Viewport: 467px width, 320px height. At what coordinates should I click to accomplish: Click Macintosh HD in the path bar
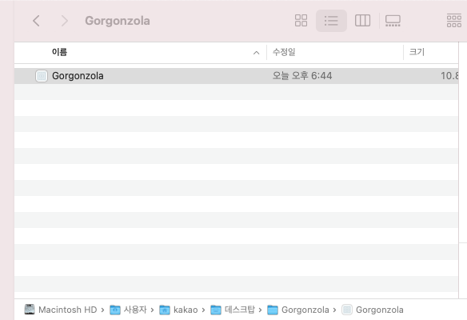[68, 310]
